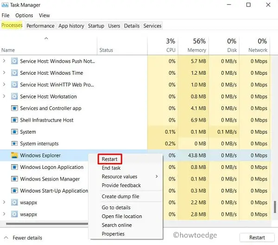Choose Restart from the context menu

[x=110, y=159]
